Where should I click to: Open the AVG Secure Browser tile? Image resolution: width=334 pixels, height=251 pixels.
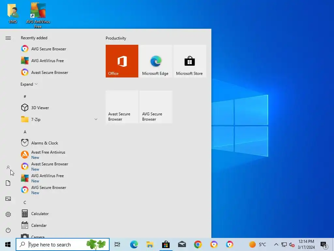tap(156, 107)
